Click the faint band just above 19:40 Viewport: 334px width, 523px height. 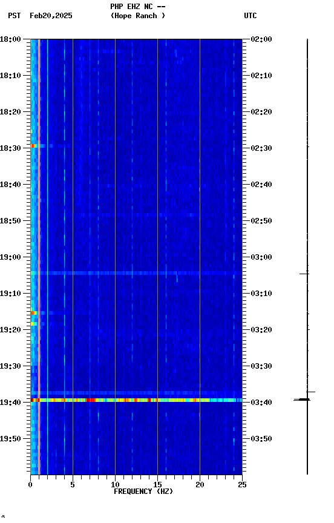[x=136, y=393]
